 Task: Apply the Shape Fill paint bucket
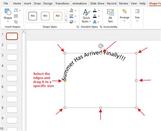(x=71, y=10)
